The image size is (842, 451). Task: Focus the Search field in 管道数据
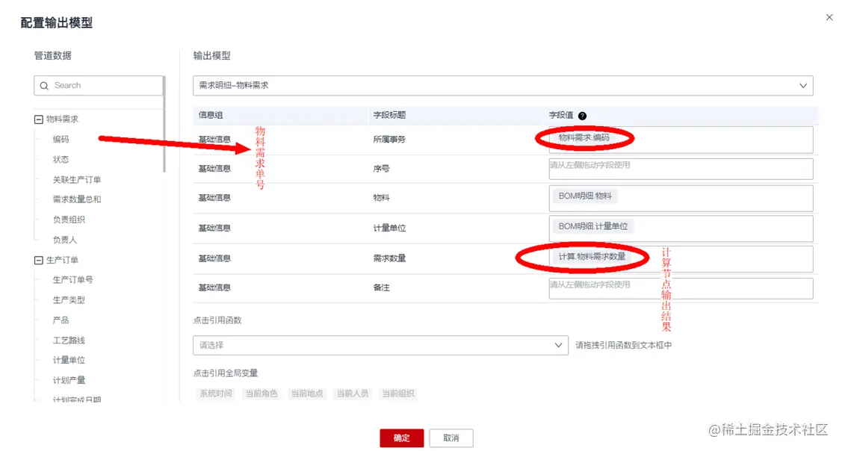coord(99,85)
